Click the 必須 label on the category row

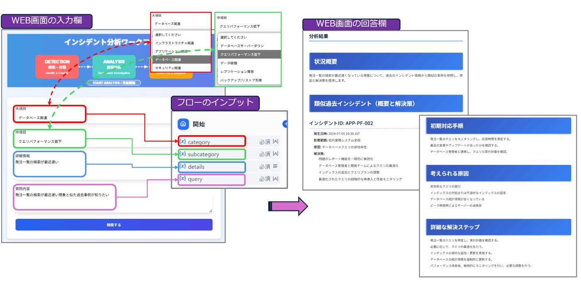tap(265, 142)
